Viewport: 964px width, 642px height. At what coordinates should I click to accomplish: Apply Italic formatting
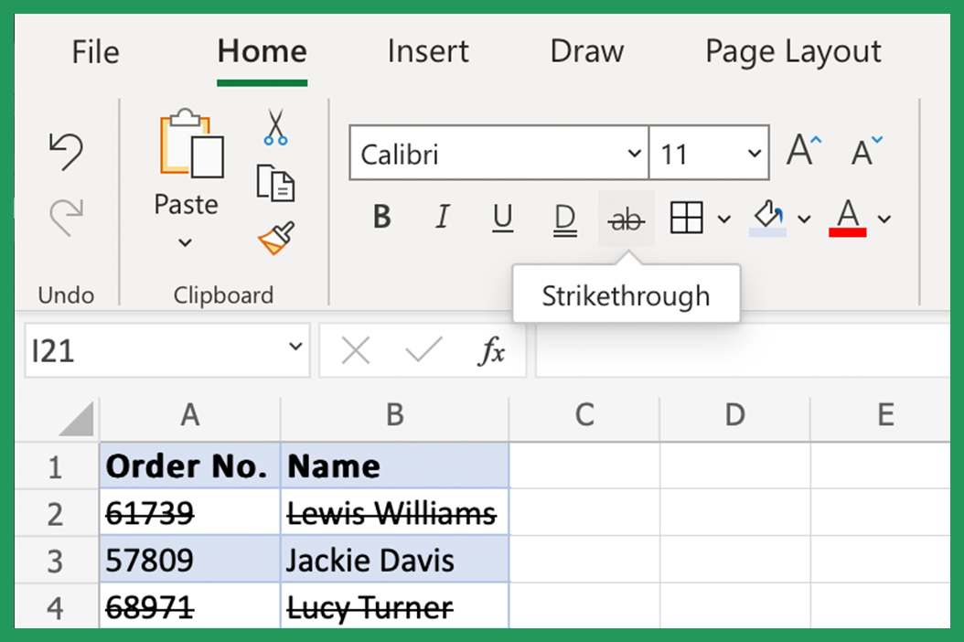tap(442, 218)
